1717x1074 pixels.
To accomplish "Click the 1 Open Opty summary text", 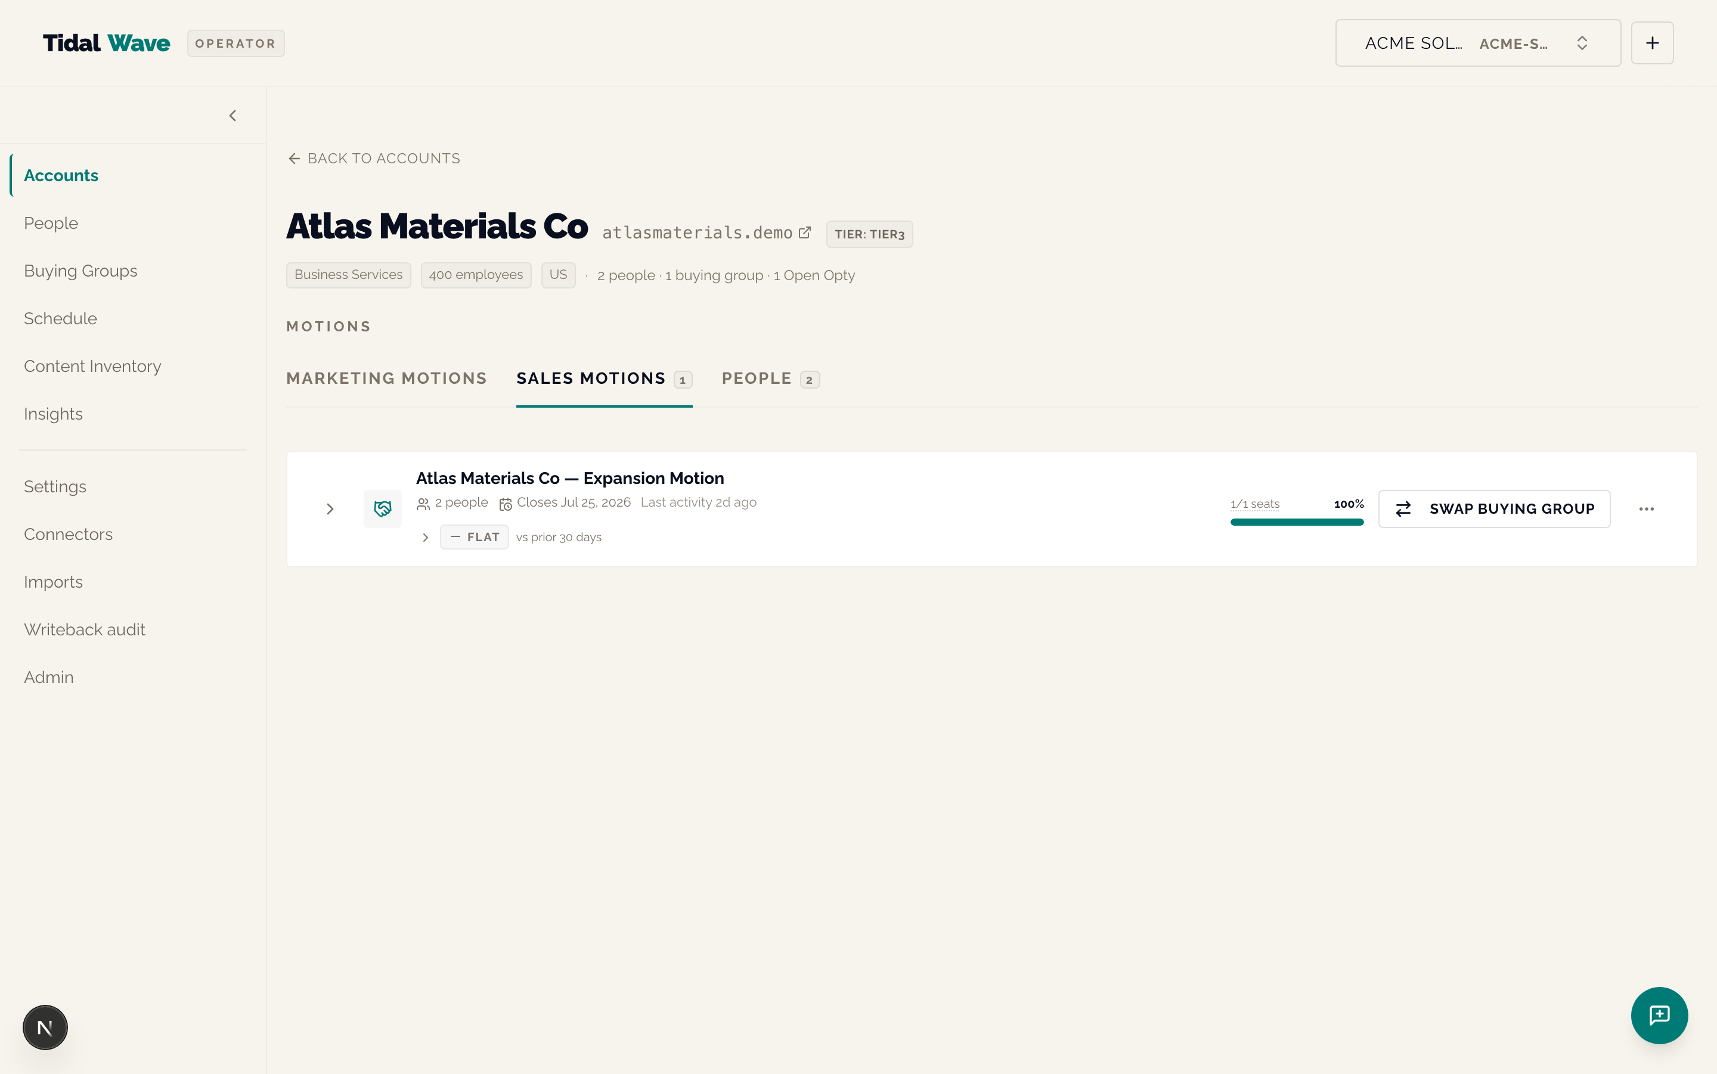I will click(814, 275).
